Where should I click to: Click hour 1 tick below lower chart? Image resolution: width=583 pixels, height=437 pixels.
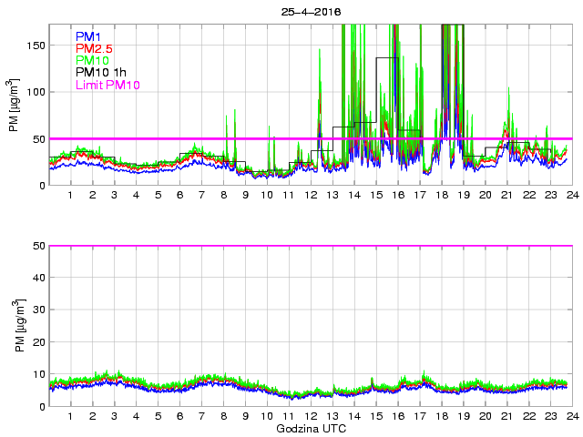coord(70,416)
